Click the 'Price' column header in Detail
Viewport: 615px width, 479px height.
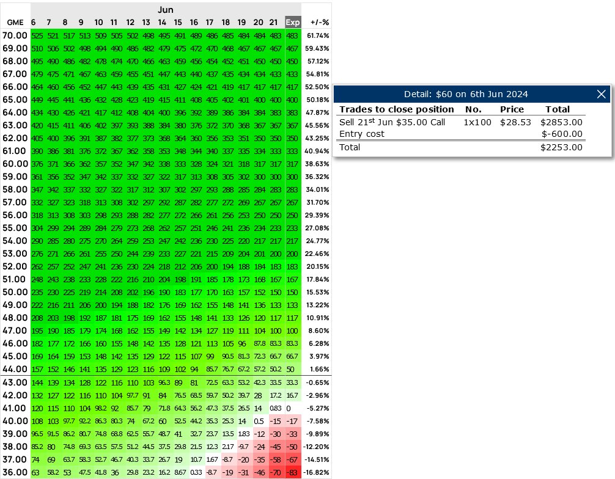coord(512,109)
